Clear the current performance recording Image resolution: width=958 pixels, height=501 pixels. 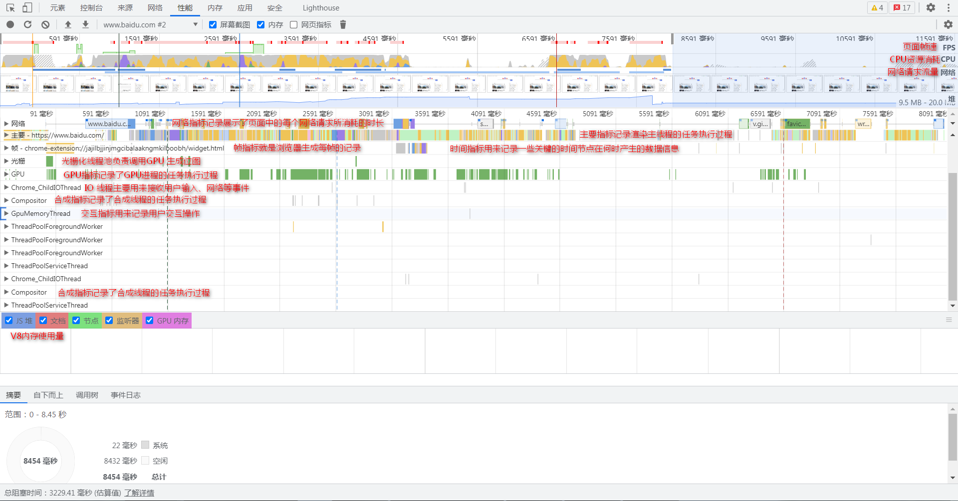point(45,24)
